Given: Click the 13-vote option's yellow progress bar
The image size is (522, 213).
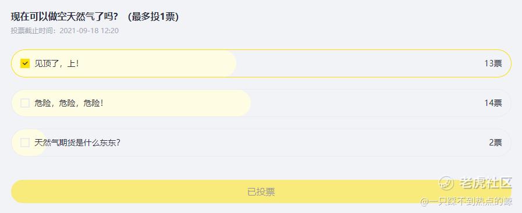Looking at the screenshot, I should 124,63.
